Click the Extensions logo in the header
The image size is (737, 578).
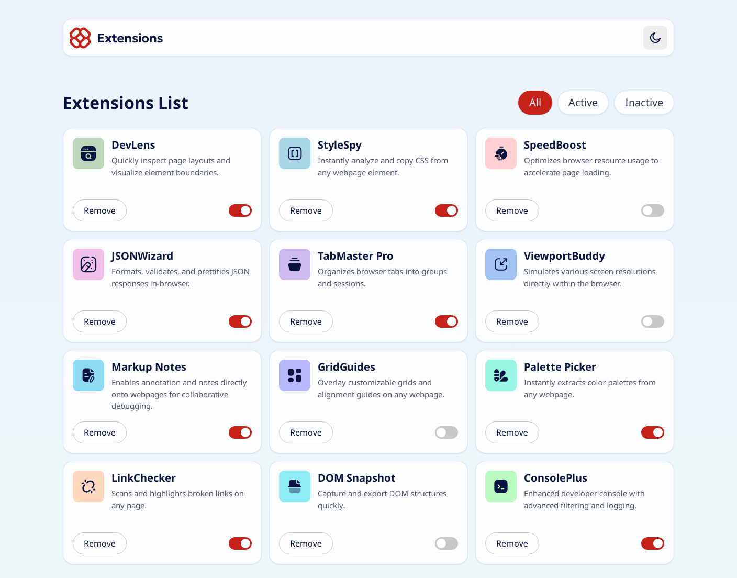point(80,38)
